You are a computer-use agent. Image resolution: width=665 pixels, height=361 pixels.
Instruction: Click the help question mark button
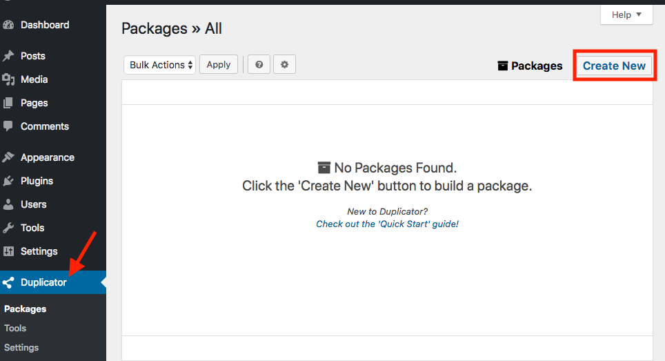[x=259, y=65]
